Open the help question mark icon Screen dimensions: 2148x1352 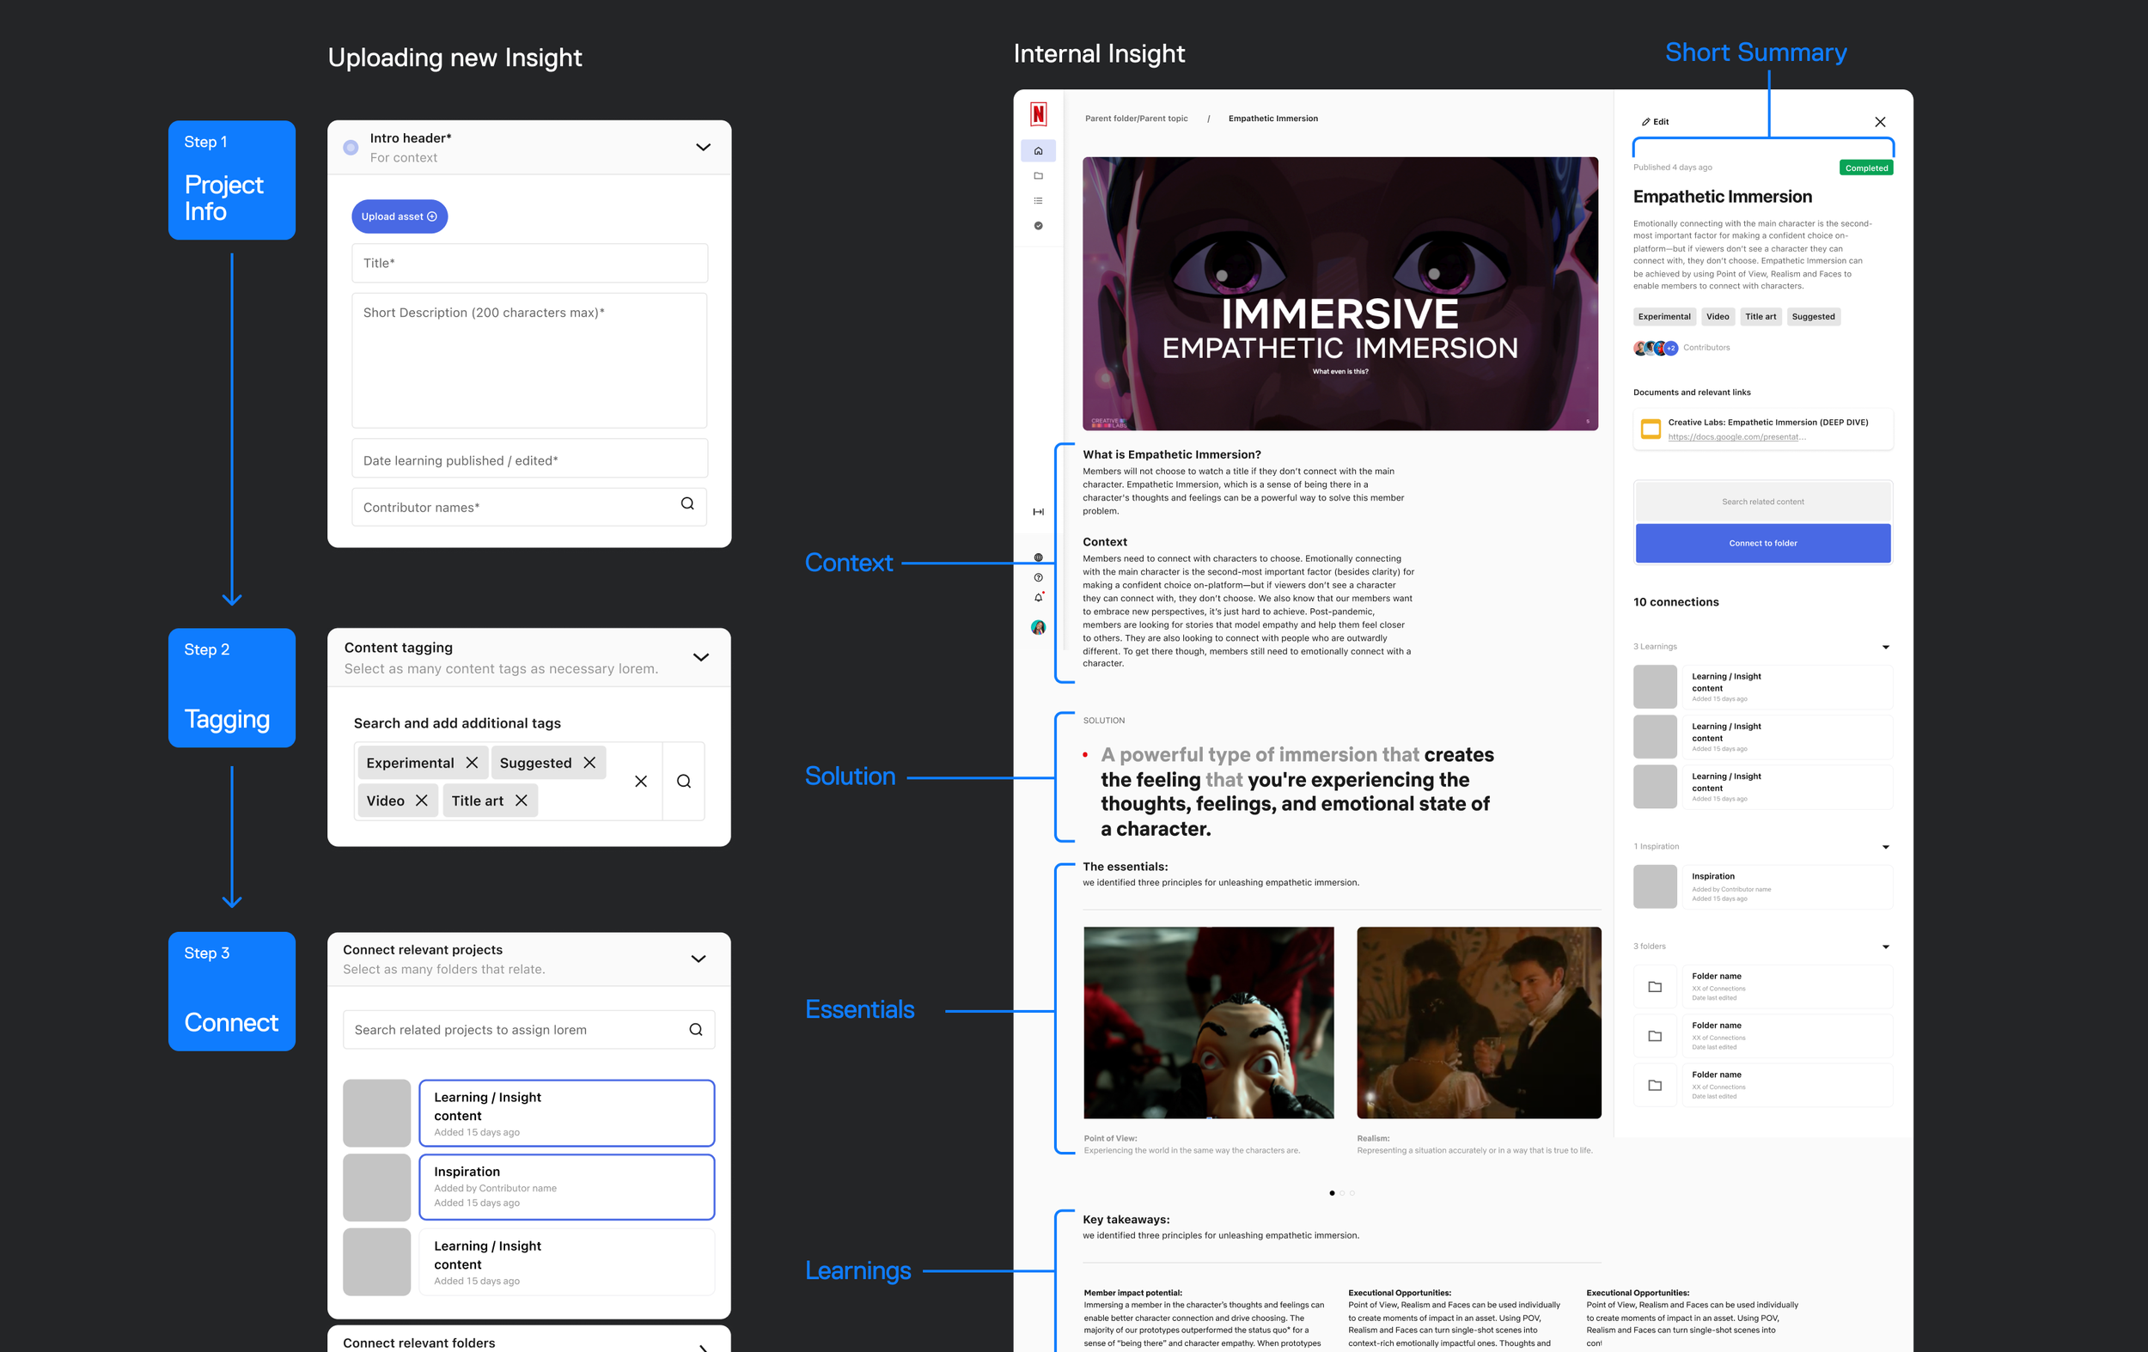[x=1037, y=578]
